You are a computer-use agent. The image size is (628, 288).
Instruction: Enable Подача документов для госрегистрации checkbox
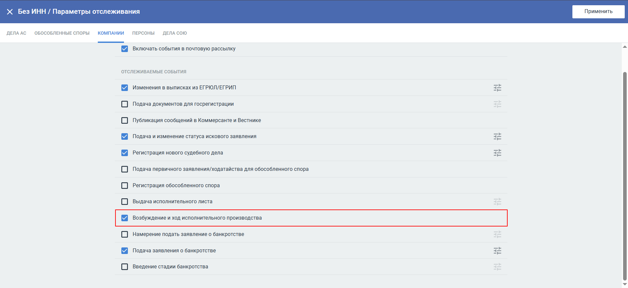pos(125,104)
